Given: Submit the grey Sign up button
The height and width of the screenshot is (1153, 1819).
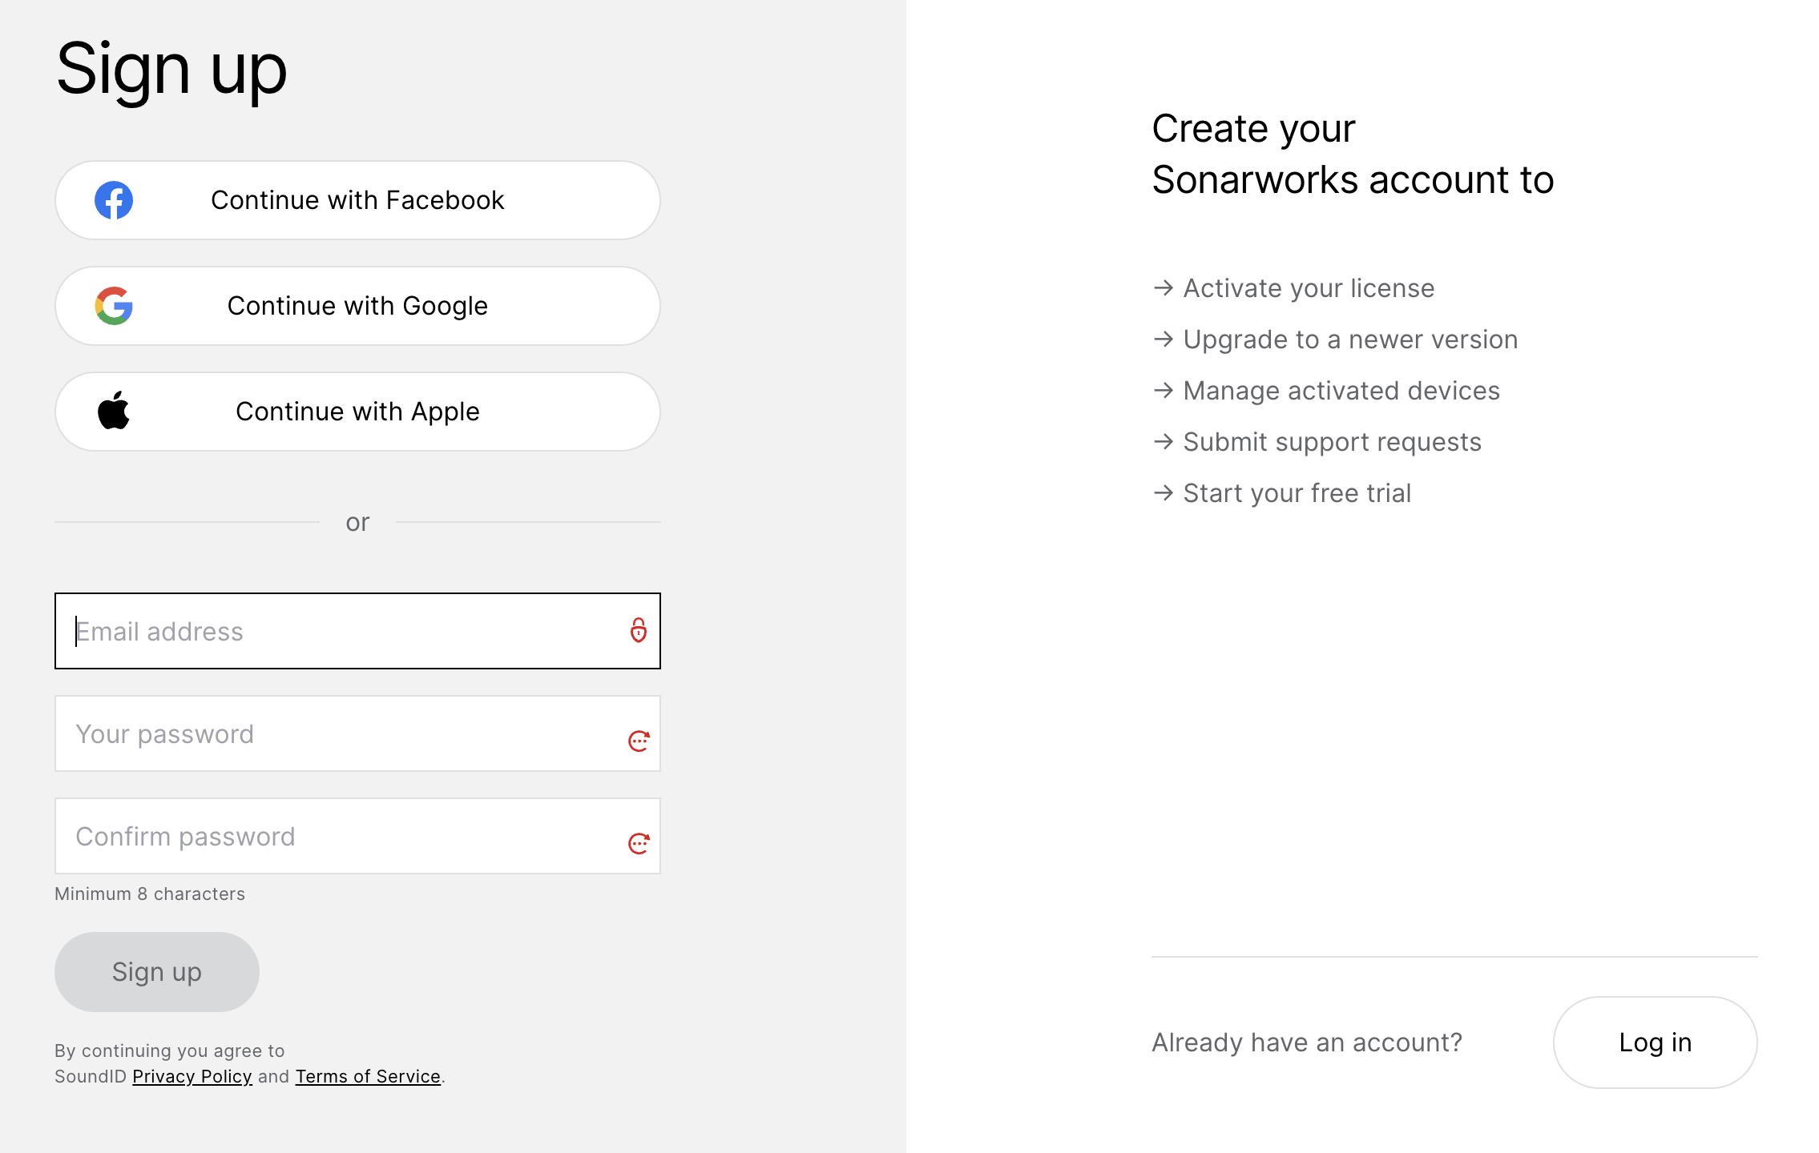Looking at the screenshot, I should [157, 972].
